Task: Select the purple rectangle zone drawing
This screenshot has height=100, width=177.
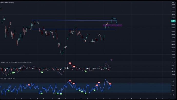Action: tap(112, 26)
